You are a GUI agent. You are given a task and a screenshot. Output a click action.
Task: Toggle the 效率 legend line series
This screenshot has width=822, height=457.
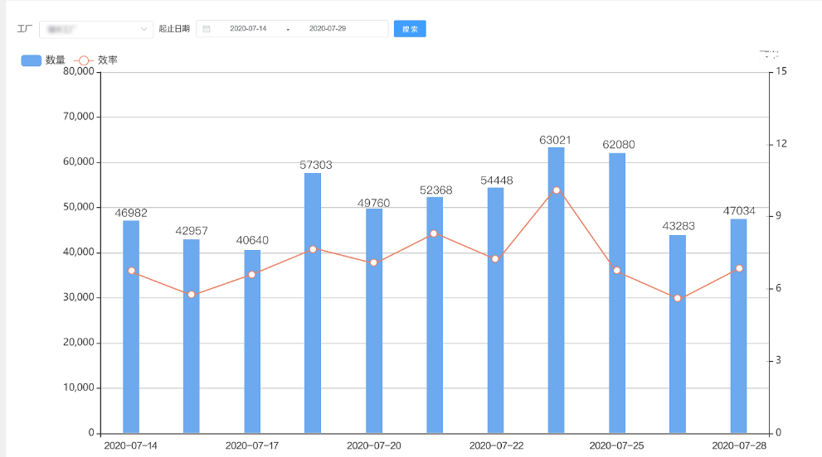point(107,60)
